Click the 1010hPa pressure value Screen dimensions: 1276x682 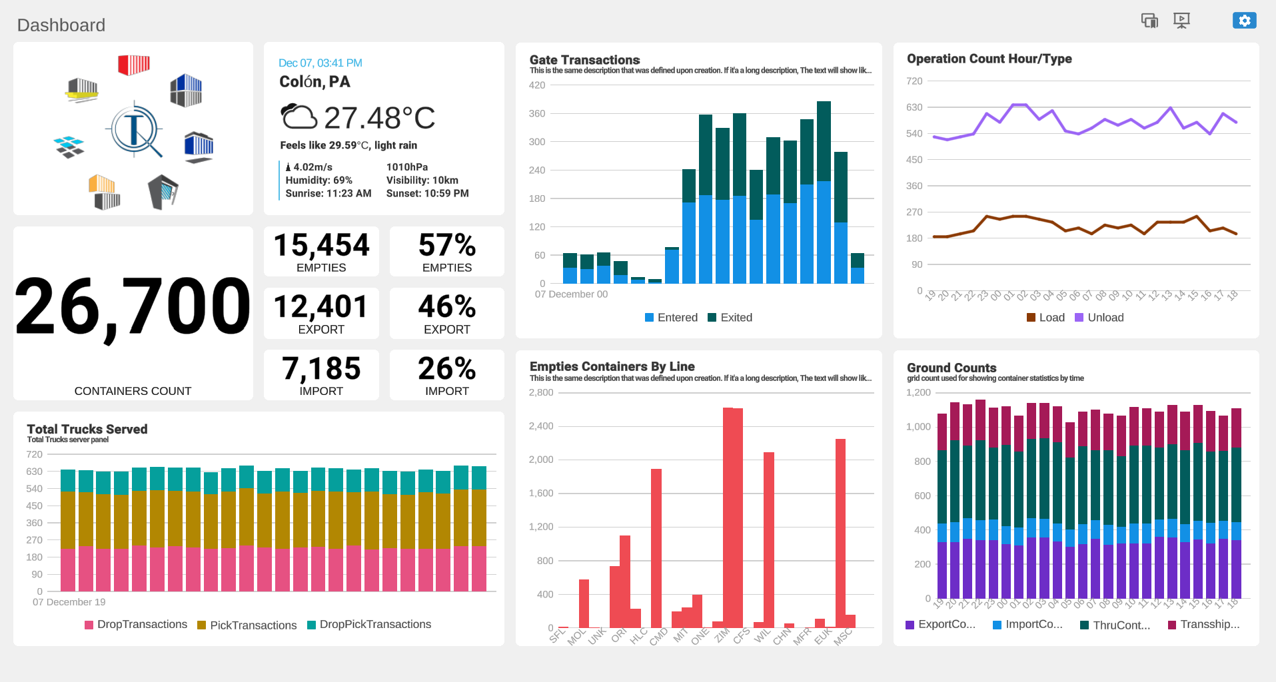tap(406, 167)
